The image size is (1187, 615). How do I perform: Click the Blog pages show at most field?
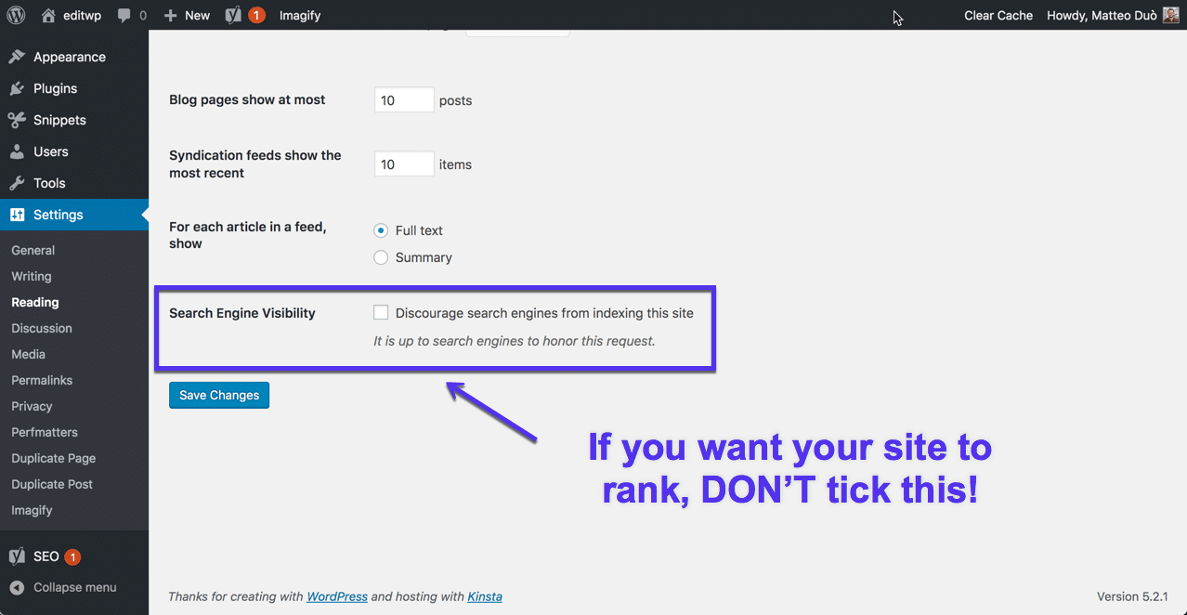pos(403,98)
